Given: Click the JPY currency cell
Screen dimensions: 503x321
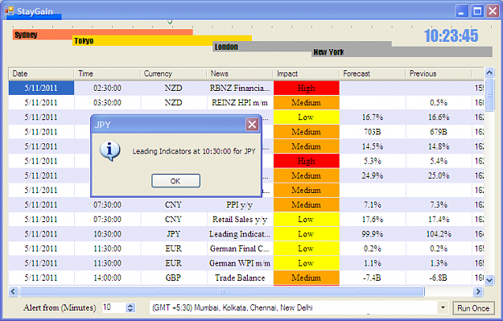Looking at the screenshot, I should tap(174, 234).
